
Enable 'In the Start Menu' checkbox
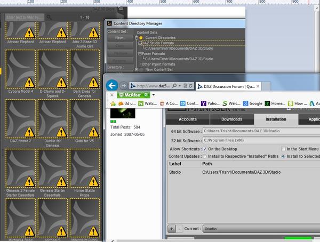click(283, 149)
